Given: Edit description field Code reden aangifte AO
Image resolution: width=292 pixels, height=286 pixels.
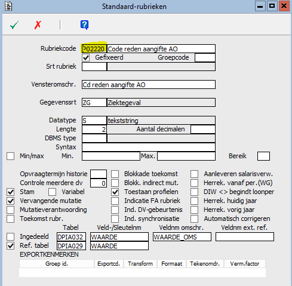Looking at the screenshot, I should [x=161, y=49].
